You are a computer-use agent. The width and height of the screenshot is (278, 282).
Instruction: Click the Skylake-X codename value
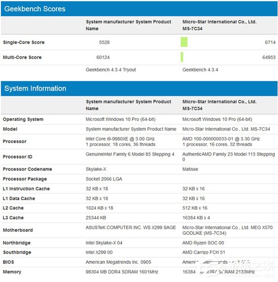click(x=96, y=169)
